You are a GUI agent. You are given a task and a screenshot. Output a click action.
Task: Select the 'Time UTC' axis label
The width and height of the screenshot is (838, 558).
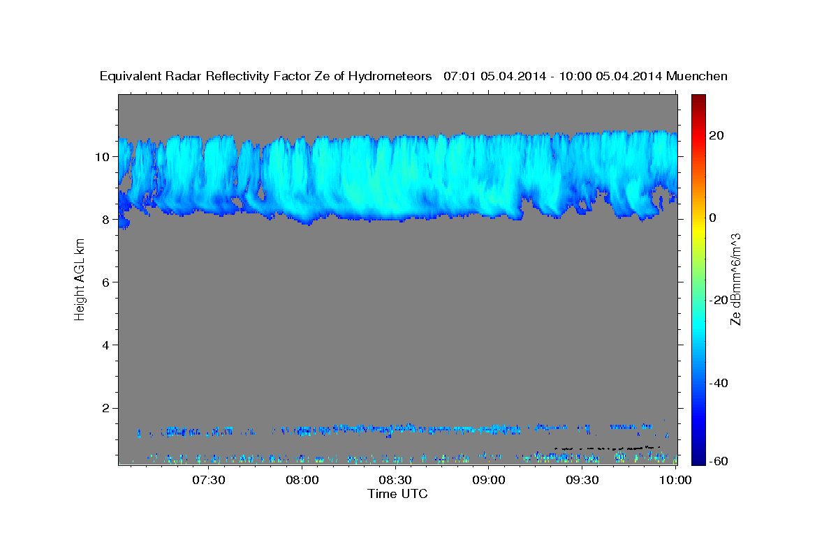click(397, 494)
